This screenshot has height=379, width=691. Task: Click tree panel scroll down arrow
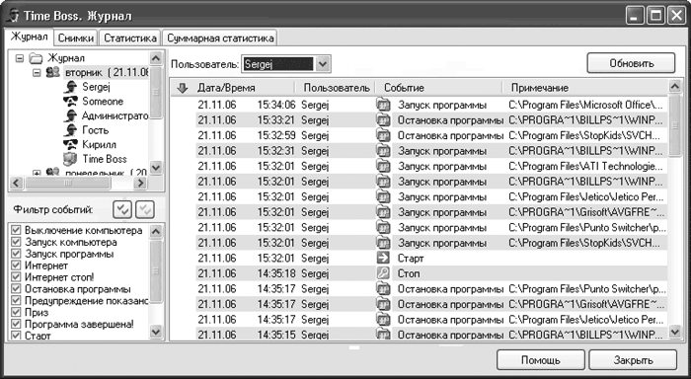pos(156,168)
